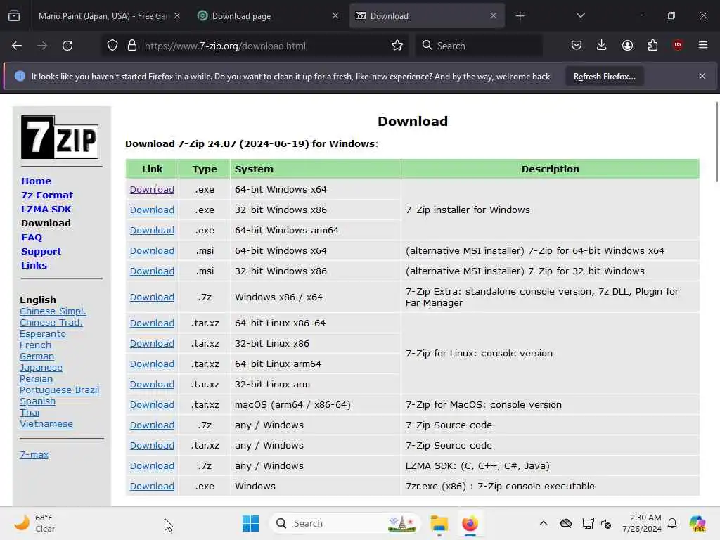Screen dimensions: 720x540
Task: Switch language to Japanese
Action: [x=41, y=368]
